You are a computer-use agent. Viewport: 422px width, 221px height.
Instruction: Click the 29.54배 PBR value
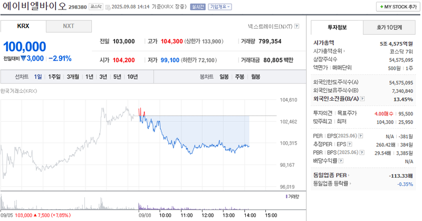point(383,153)
